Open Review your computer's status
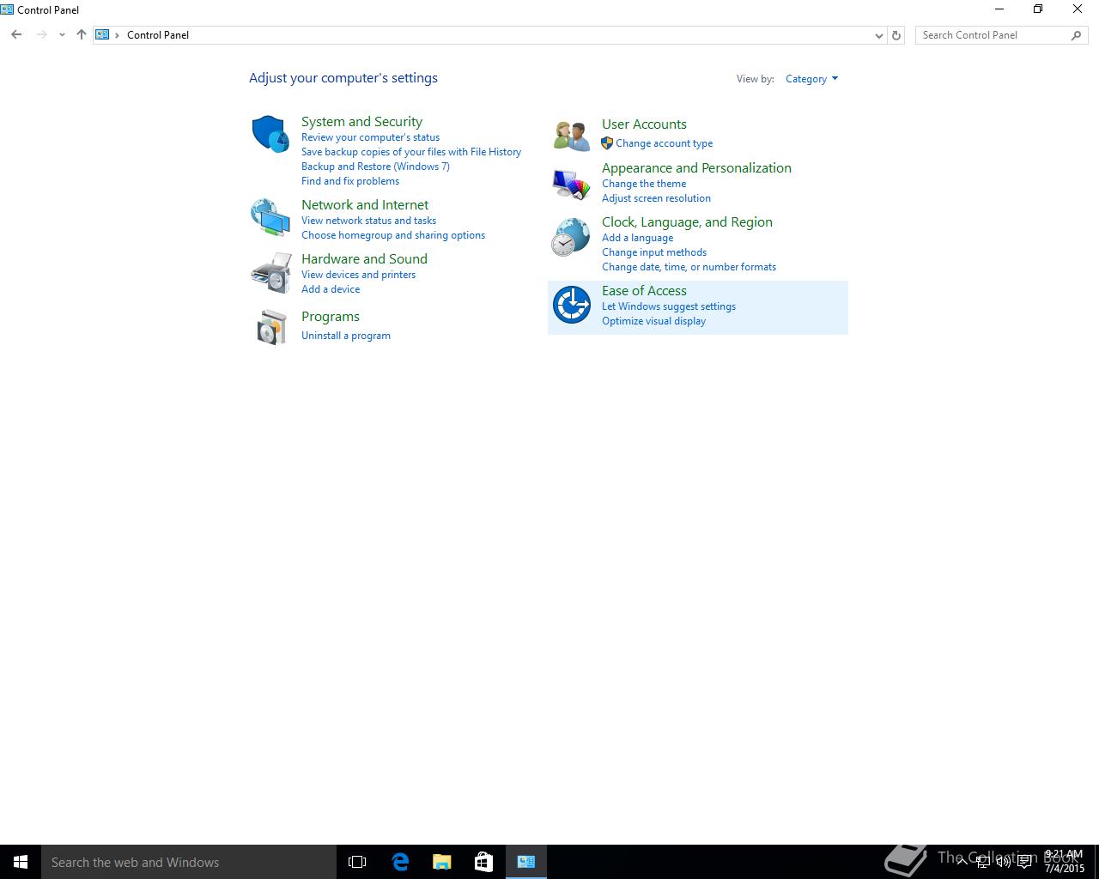This screenshot has width=1099, height=879. 370,137
